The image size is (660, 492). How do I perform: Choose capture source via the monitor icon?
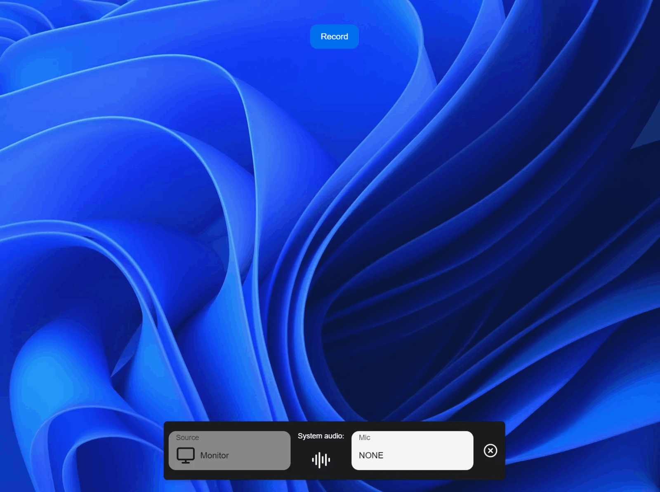[x=186, y=455]
